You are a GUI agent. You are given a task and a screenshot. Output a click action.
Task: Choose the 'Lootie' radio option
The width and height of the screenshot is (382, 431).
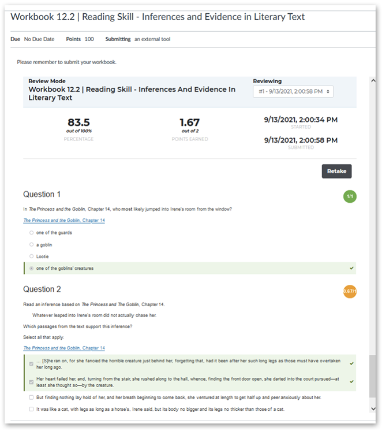click(31, 257)
